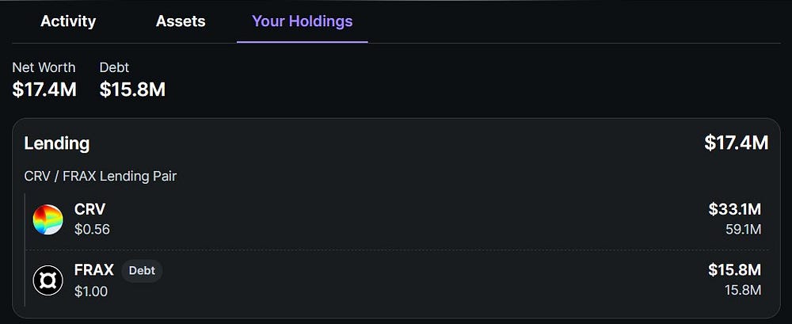Click the FRAX price $1.00
This screenshot has height=324, width=792.
pyautogui.click(x=91, y=291)
